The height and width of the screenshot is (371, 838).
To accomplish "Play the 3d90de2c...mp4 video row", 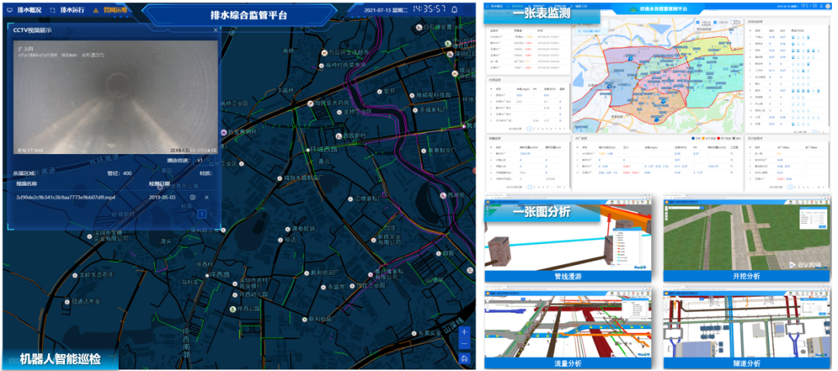I will point(193,198).
